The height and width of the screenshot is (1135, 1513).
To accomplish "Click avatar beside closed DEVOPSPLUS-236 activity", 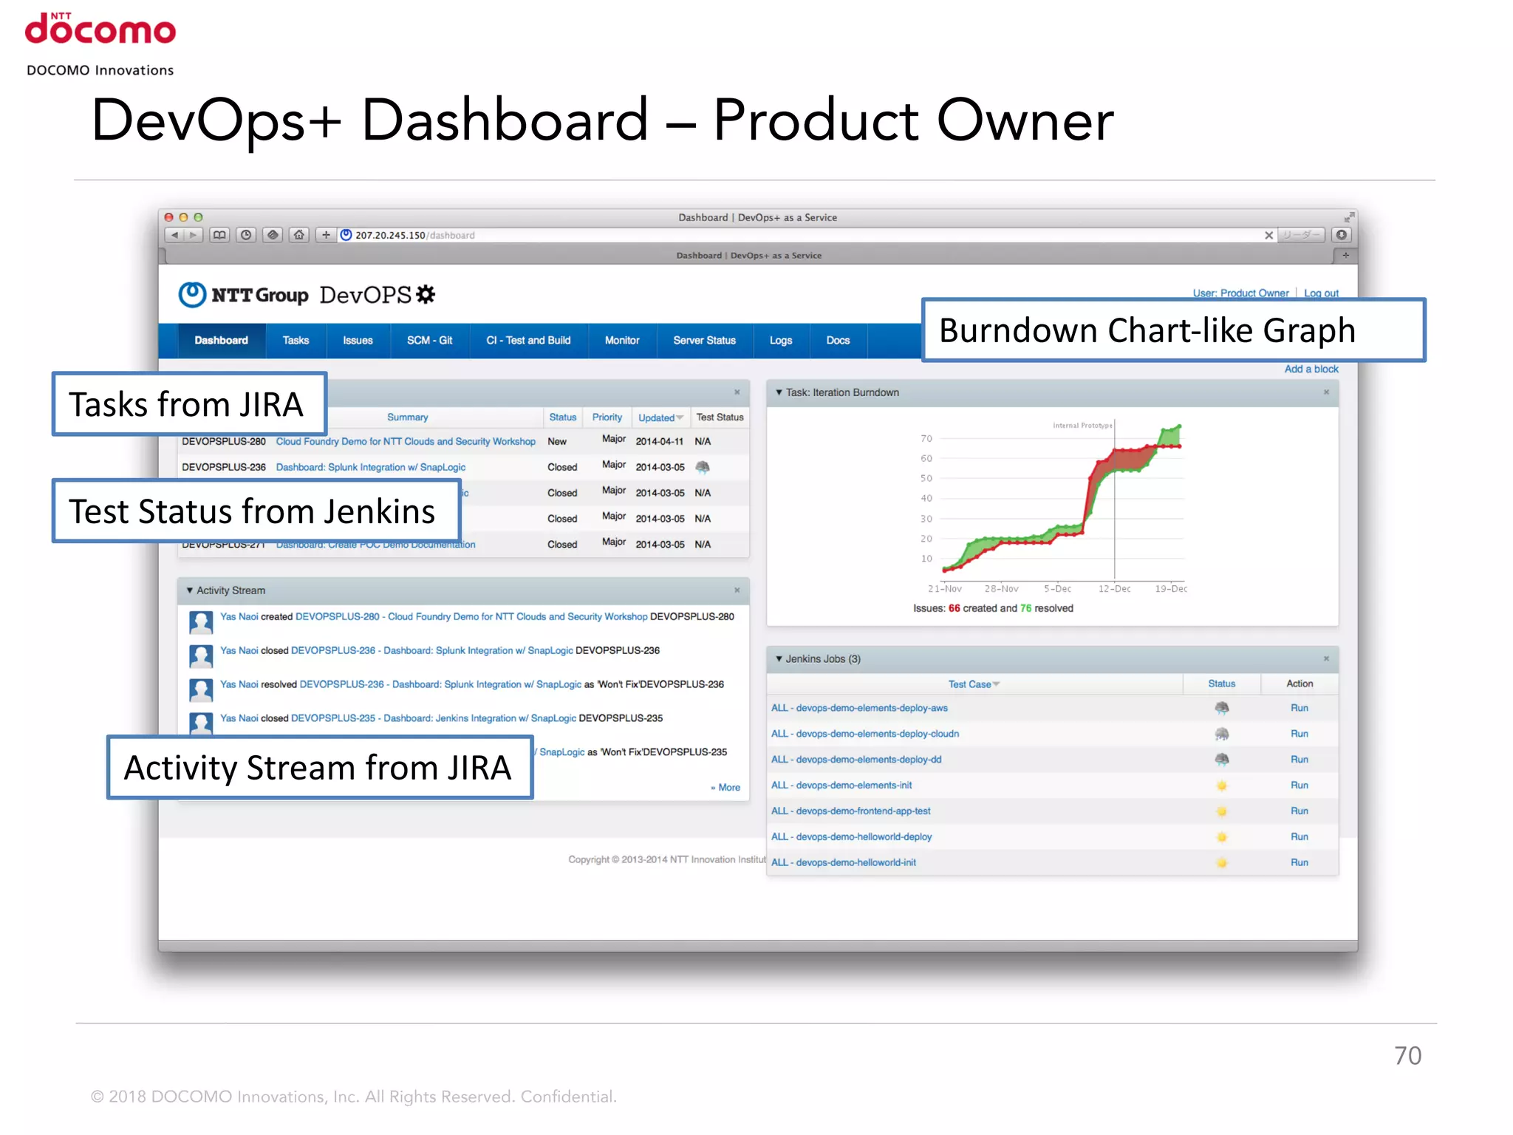I will point(201,656).
